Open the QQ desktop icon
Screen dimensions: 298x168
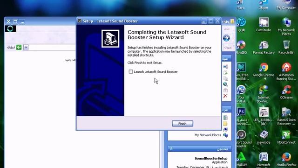[241, 25]
